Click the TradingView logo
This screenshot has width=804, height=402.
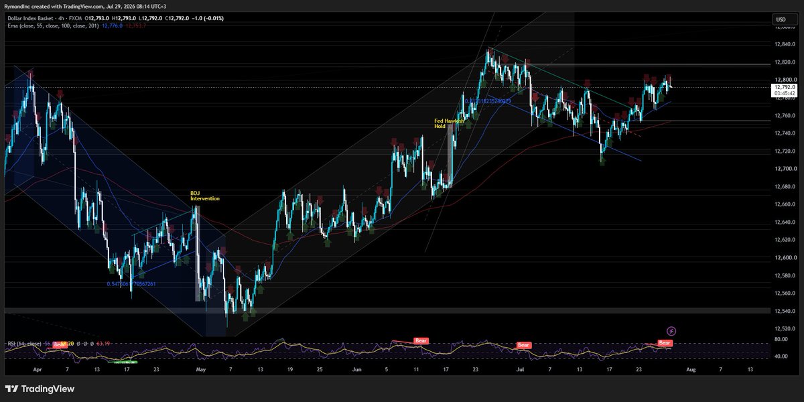click(40, 389)
